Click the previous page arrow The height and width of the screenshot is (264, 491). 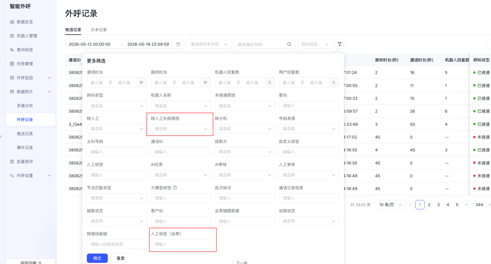(410, 205)
